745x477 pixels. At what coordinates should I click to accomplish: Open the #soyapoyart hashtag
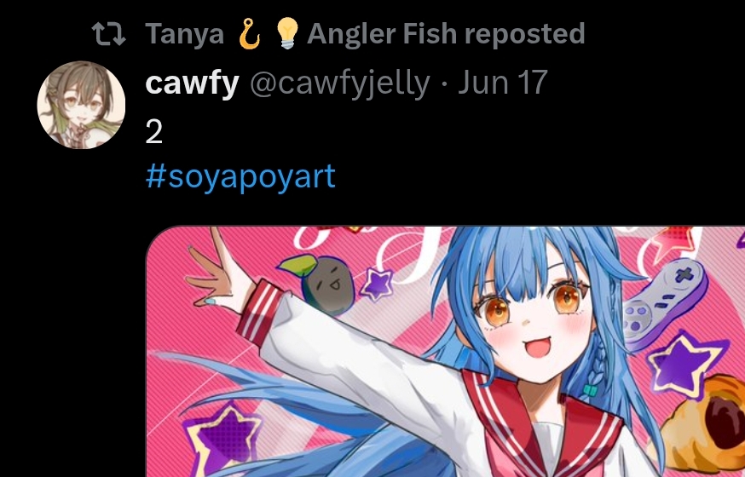coord(240,177)
